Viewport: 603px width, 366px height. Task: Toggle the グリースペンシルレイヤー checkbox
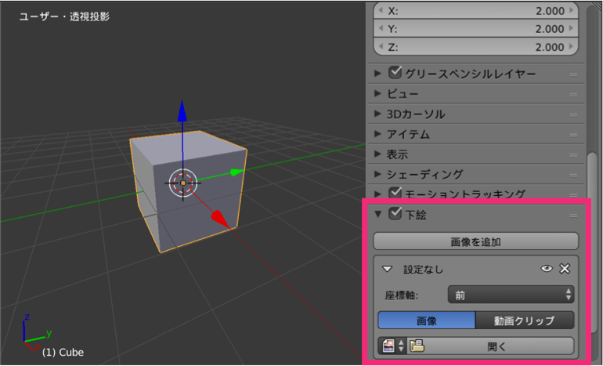tap(395, 73)
